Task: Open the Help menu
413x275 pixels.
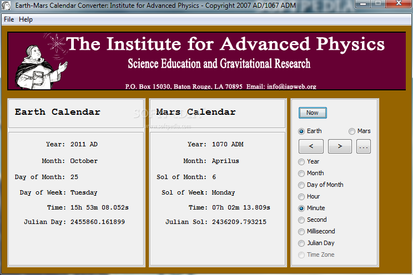Action: pos(26,19)
